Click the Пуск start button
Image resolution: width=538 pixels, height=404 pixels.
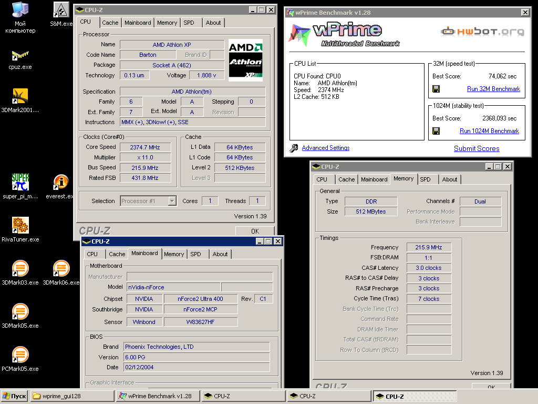14,396
